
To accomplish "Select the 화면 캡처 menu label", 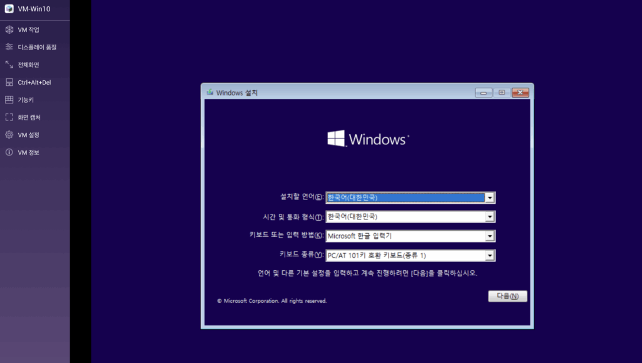I will 29,117.
